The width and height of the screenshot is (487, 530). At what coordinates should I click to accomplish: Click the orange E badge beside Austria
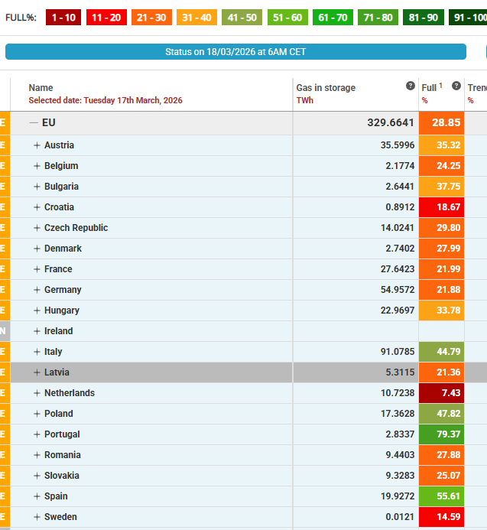4,145
